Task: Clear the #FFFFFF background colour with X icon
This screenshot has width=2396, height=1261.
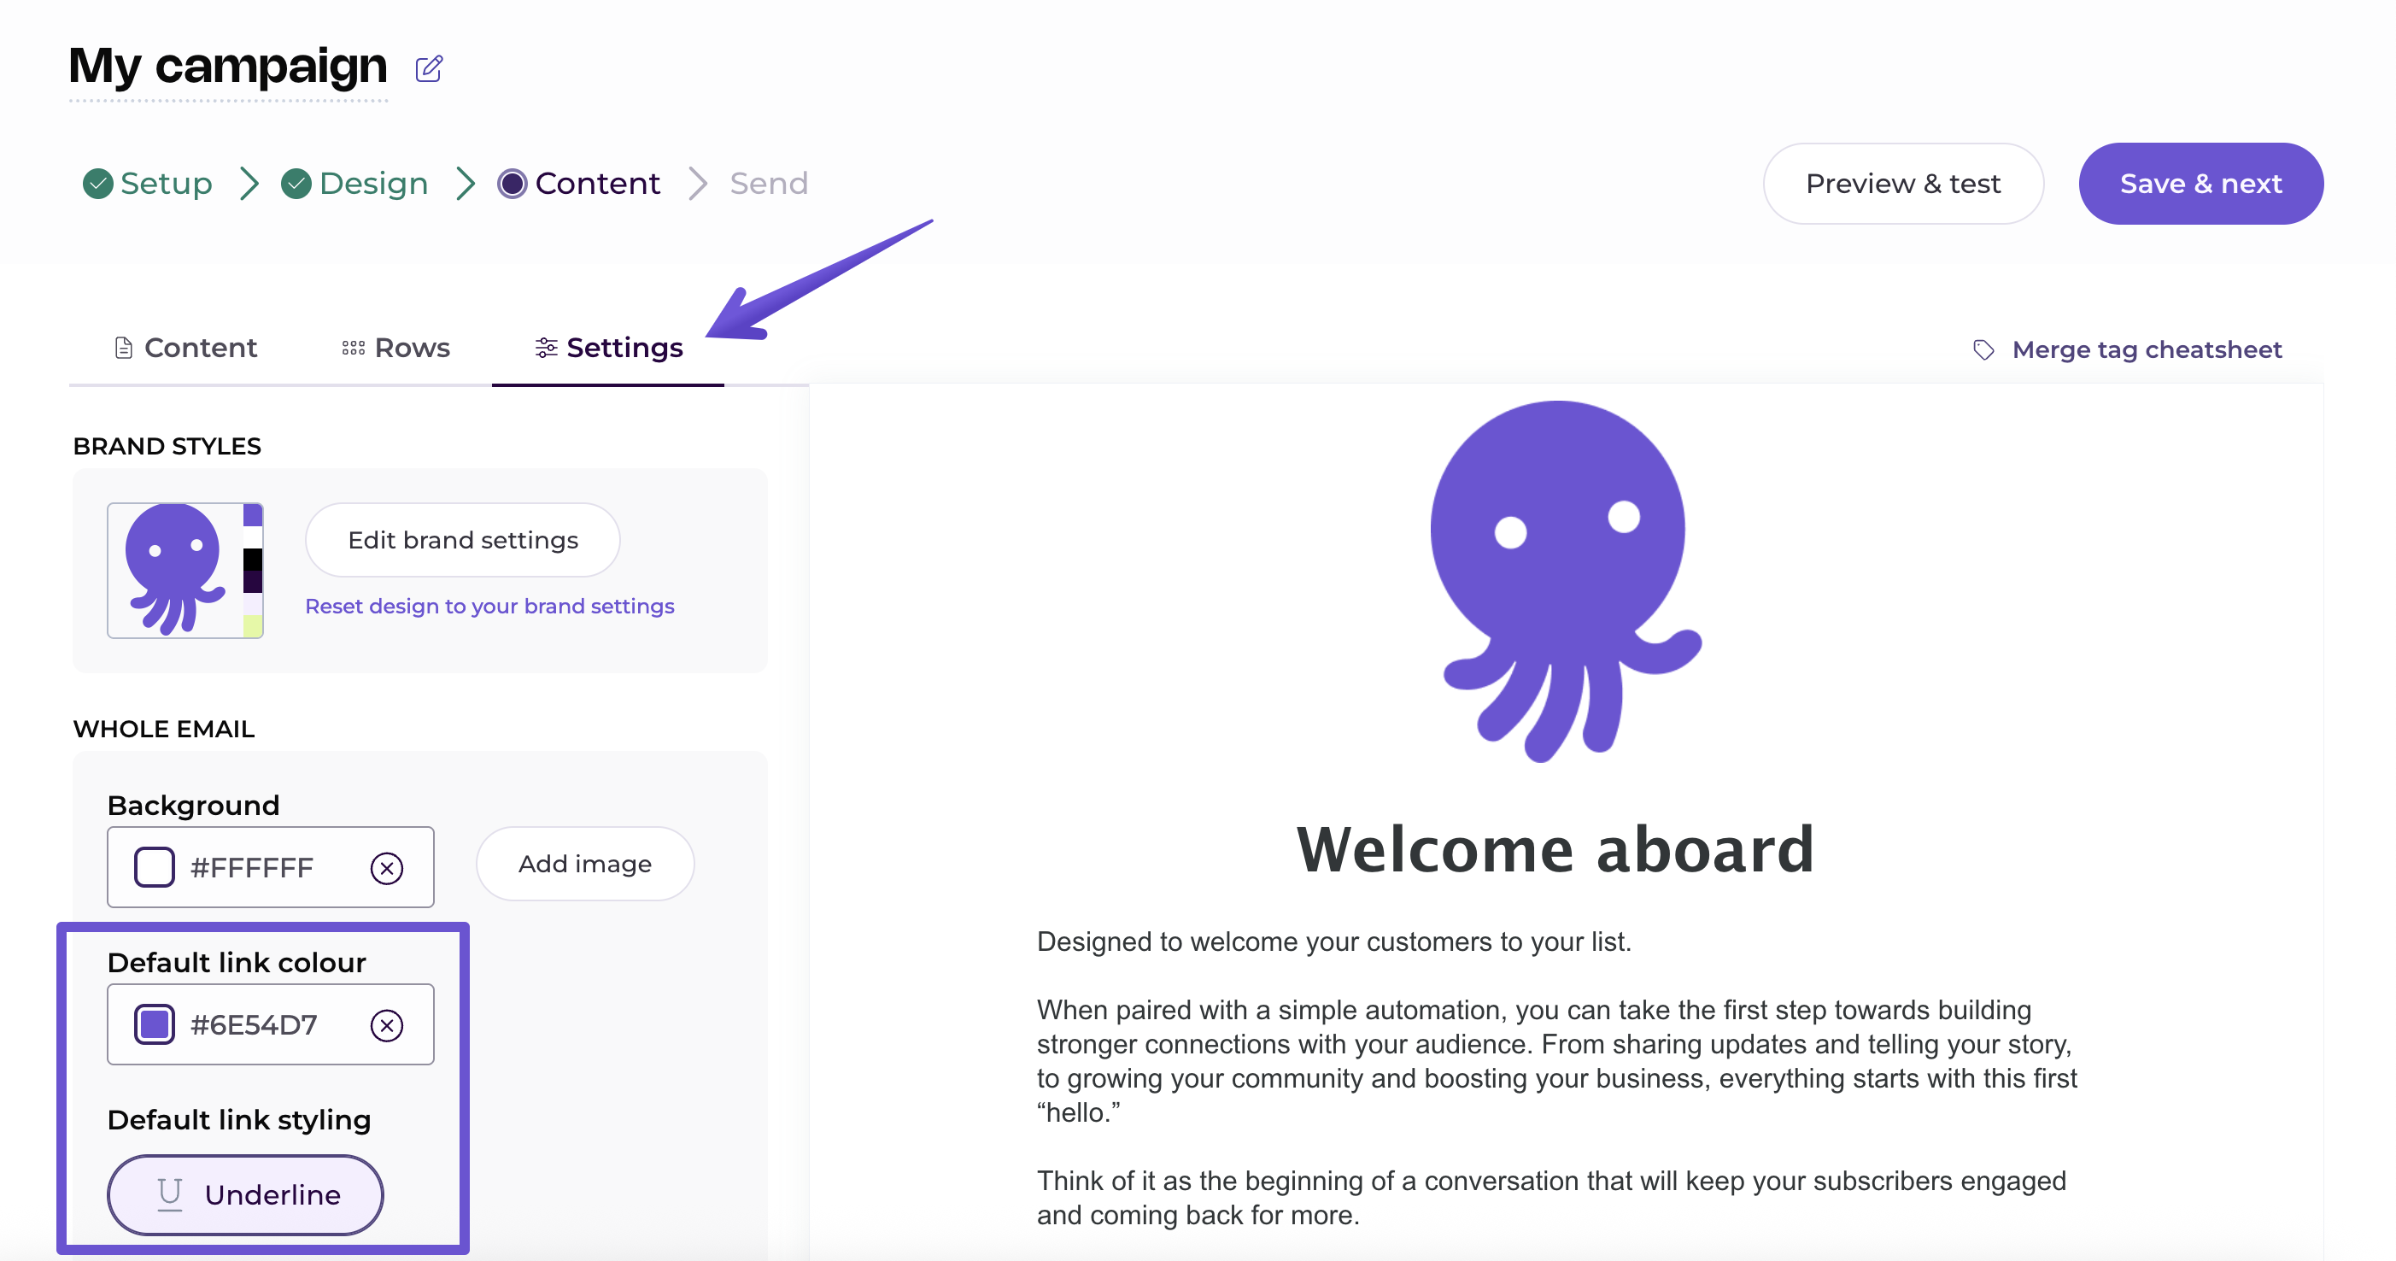Action: [387, 868]
